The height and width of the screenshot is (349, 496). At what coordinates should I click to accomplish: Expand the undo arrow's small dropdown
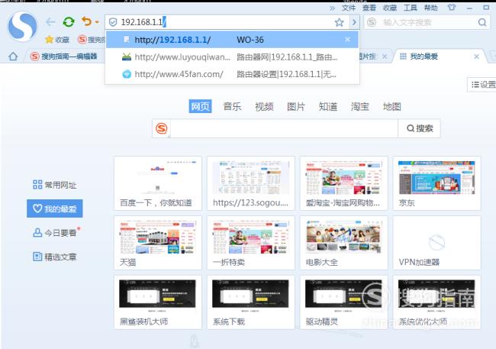coord(97,22)
